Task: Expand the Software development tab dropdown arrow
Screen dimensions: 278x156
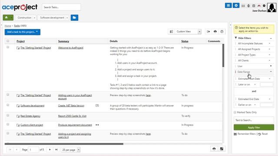Action: coord(67,18)
